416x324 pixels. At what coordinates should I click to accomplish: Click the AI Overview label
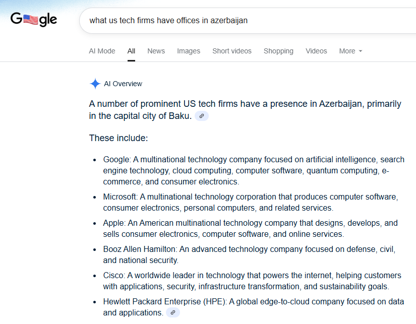[x=123, y=84]
